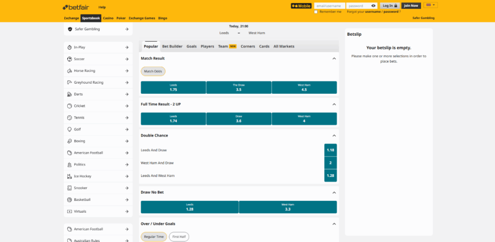The width and height of the screenshot is (495, 242).
Task: Tick the Remember me checkbox
Action: pyautogui.click(x=316, y=12)
